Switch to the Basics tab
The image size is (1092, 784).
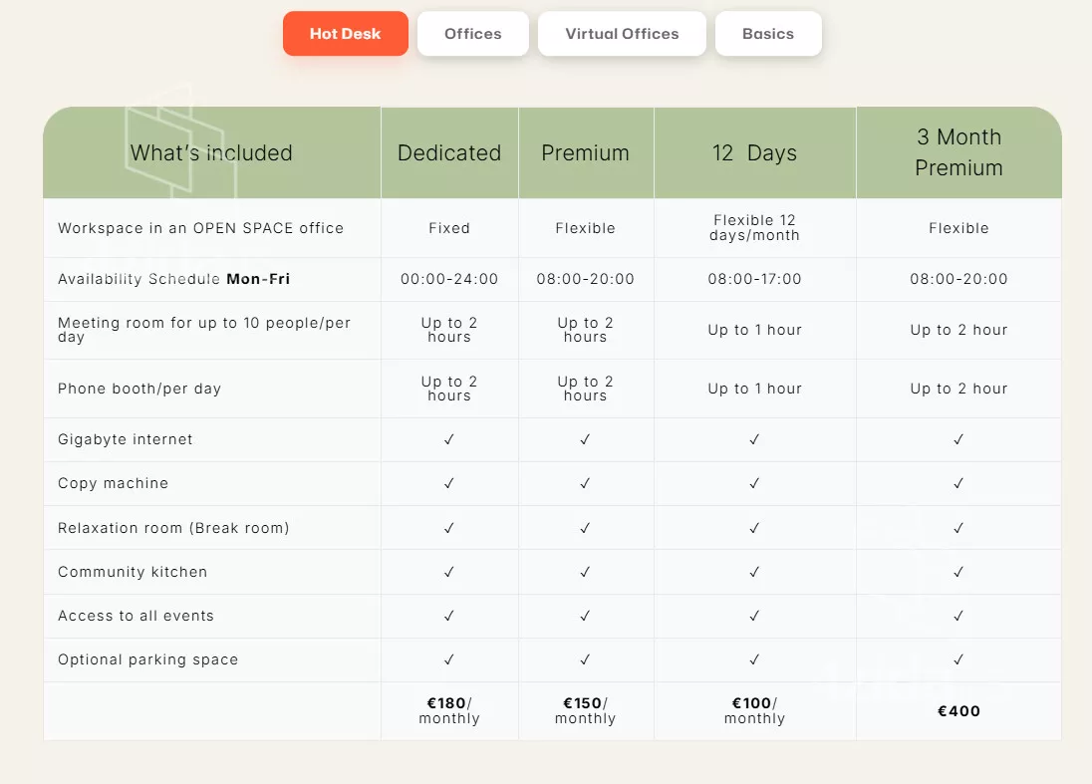tap(767, 34)
